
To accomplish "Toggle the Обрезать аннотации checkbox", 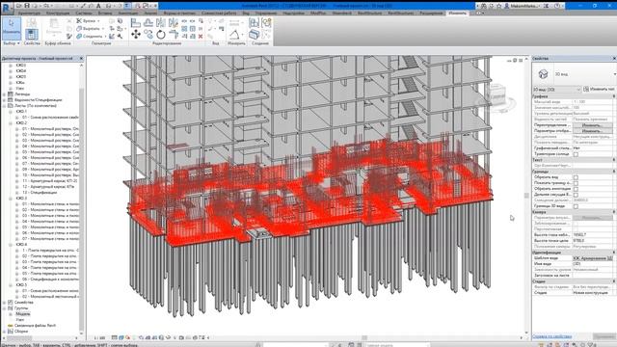I will [x=576, y=189].
